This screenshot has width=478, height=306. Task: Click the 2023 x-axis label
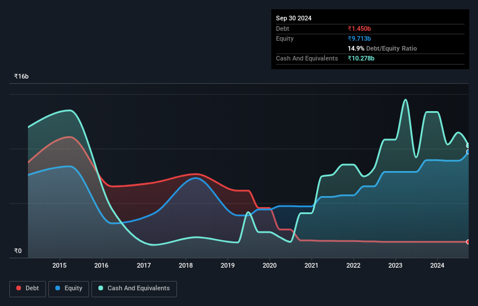[395, 265]
